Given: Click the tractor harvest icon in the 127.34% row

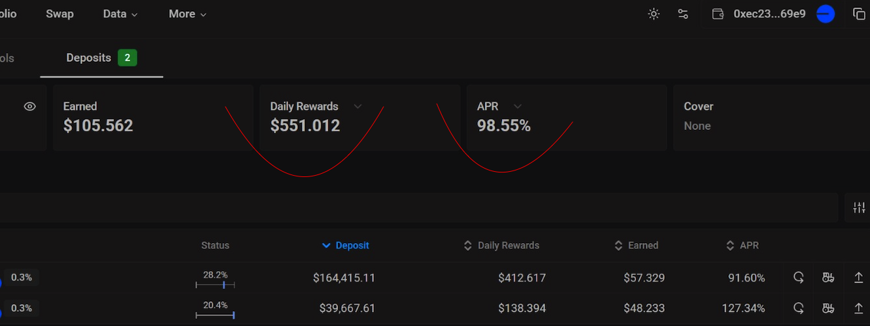Looking at the screenshot, I should (828, 308).
